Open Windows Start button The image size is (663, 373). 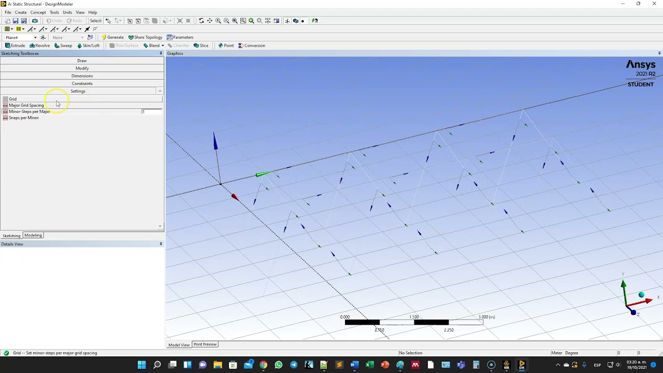click(x=141, y=365)
